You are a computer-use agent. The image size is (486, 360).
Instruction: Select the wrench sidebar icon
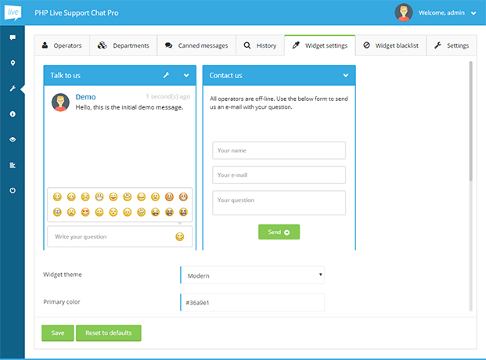(13, 88)
